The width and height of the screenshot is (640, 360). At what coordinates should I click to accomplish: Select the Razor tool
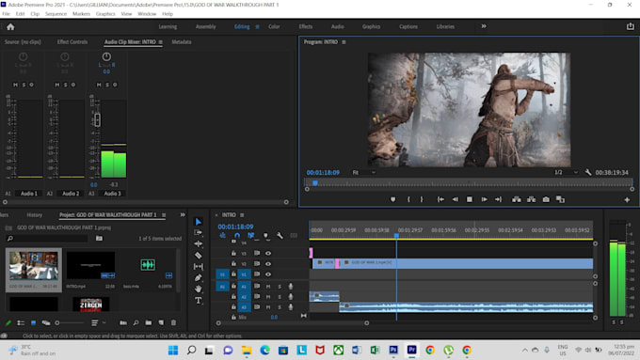(x=199, y=256)
